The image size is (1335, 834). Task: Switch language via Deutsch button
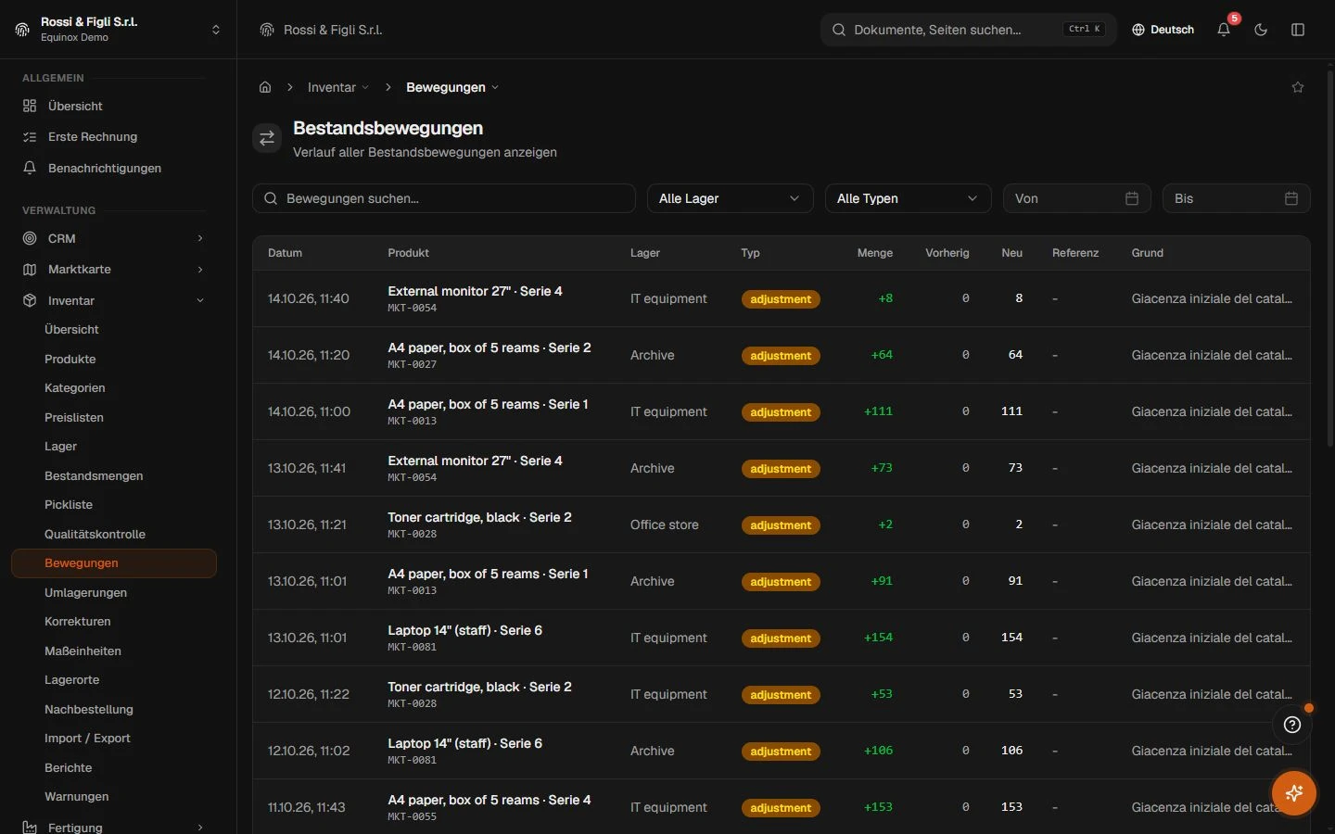click(x=1163, y=30)
